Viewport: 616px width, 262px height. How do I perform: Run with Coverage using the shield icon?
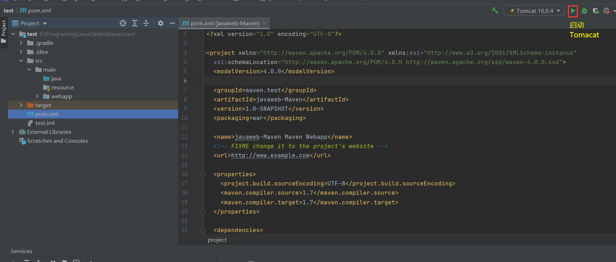tap(595, 11)
